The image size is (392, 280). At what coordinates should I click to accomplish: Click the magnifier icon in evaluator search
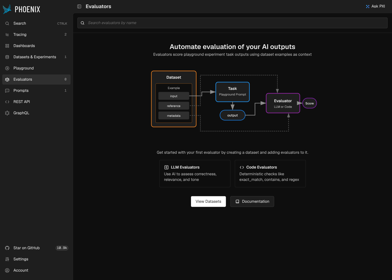pos(83,23)
